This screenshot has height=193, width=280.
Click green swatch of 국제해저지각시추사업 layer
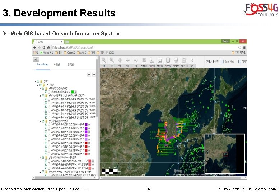coord(73,92)
